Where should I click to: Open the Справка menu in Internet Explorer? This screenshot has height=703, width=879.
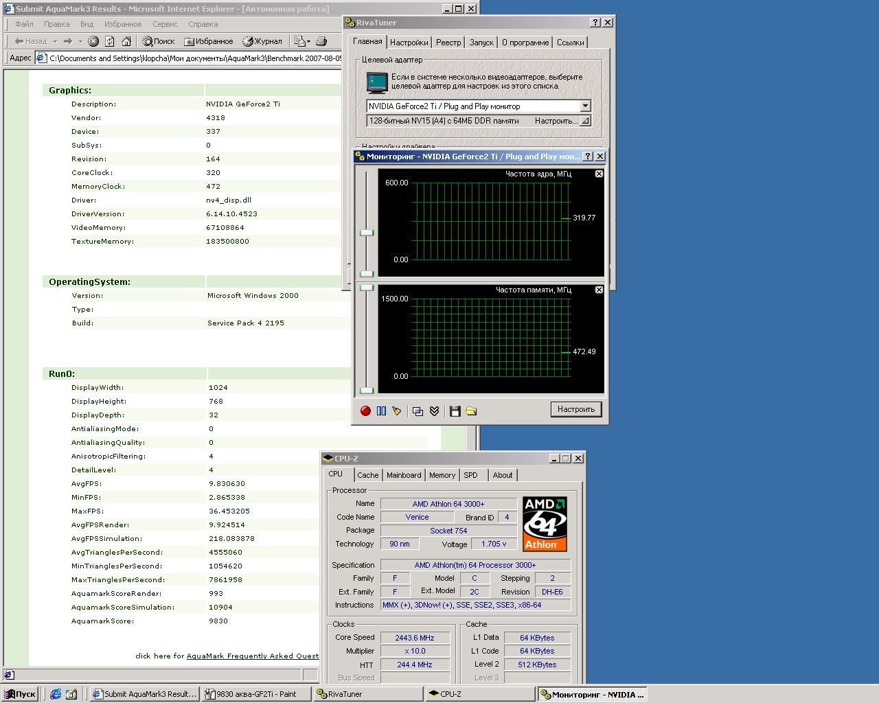(203, 24)
